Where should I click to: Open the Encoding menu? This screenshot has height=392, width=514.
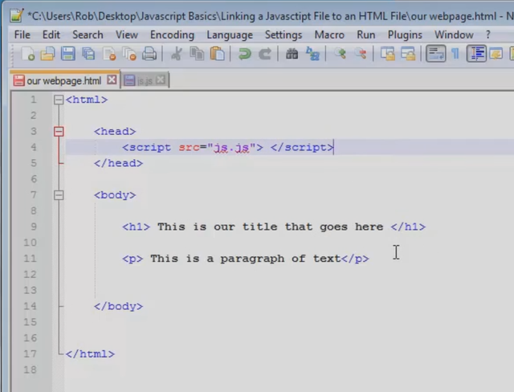tap(172, 35)
